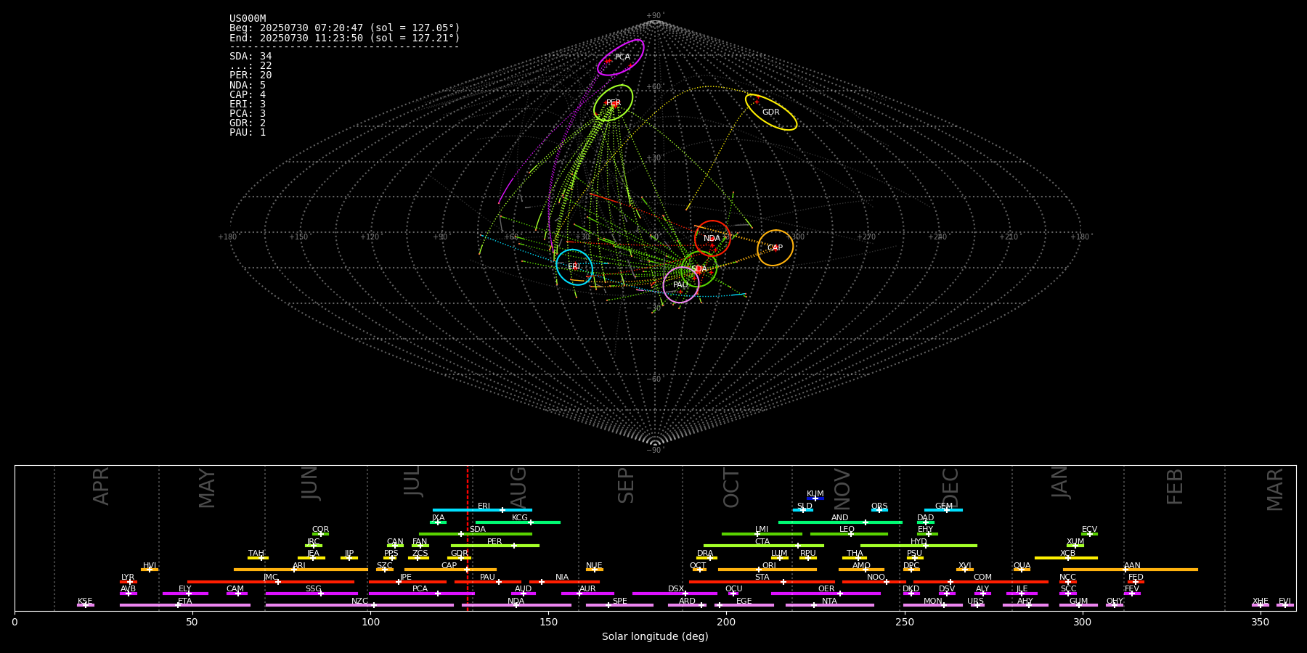
Task: Click the AUG month label
Action: pos(518,488)
